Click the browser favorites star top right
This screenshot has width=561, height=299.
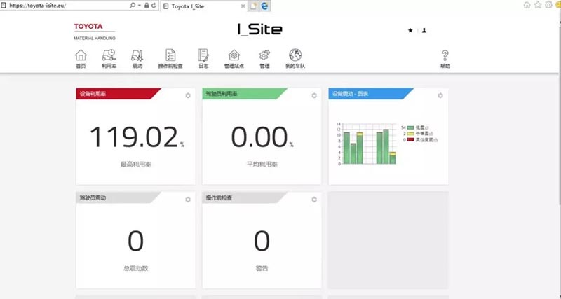click(538, 5)
